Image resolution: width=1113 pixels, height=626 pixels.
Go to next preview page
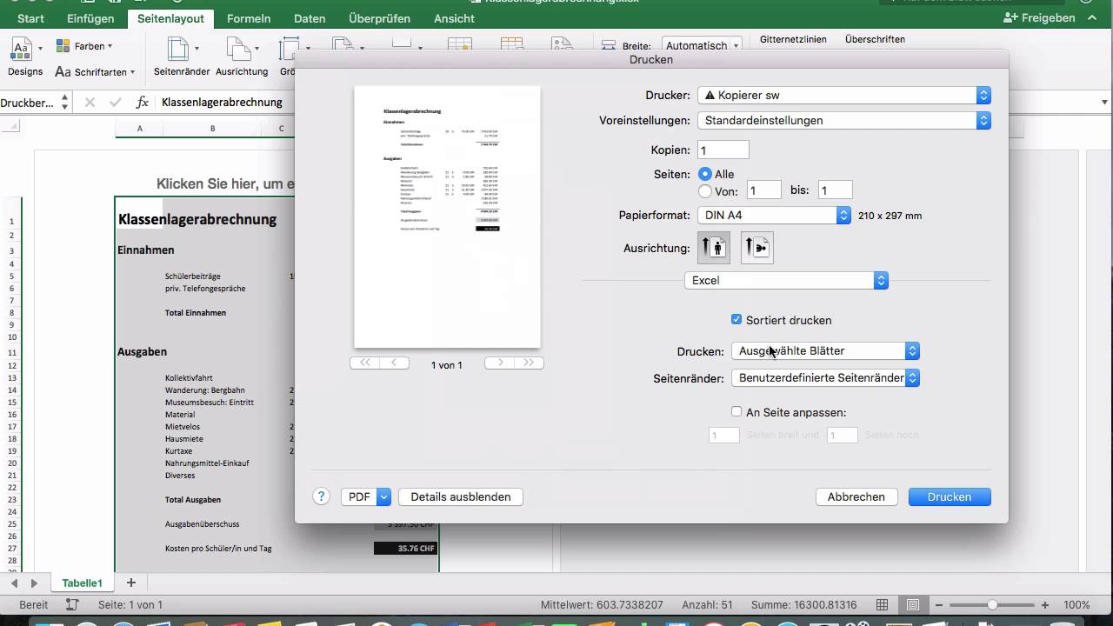[500, 363]
